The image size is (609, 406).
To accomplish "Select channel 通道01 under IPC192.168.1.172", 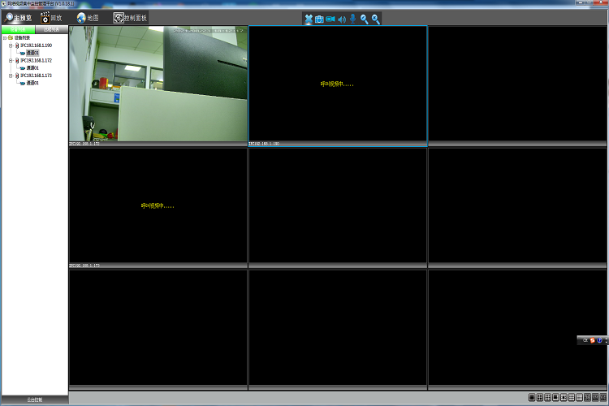I will pyautogui.click(x=32, y=67).
